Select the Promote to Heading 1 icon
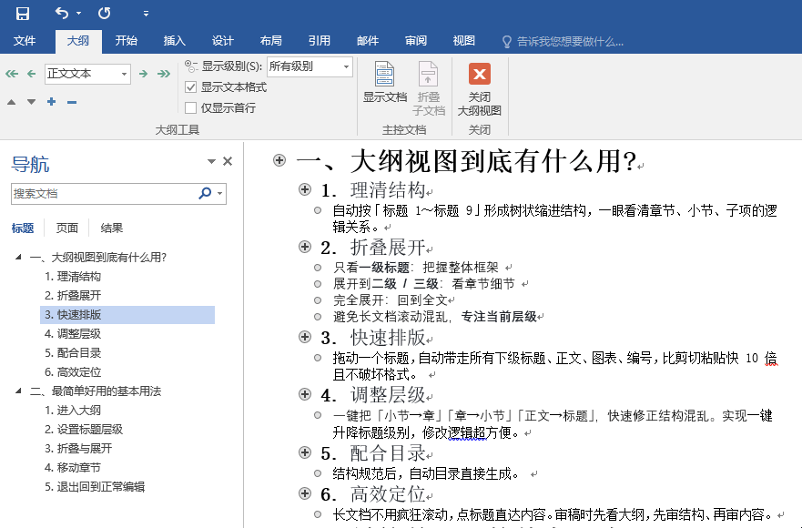802x528 pixels. tap(11, 74)
